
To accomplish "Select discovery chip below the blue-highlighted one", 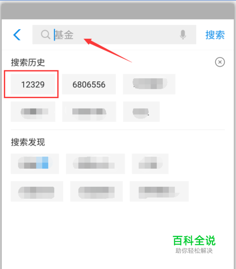I will [37, 191].
